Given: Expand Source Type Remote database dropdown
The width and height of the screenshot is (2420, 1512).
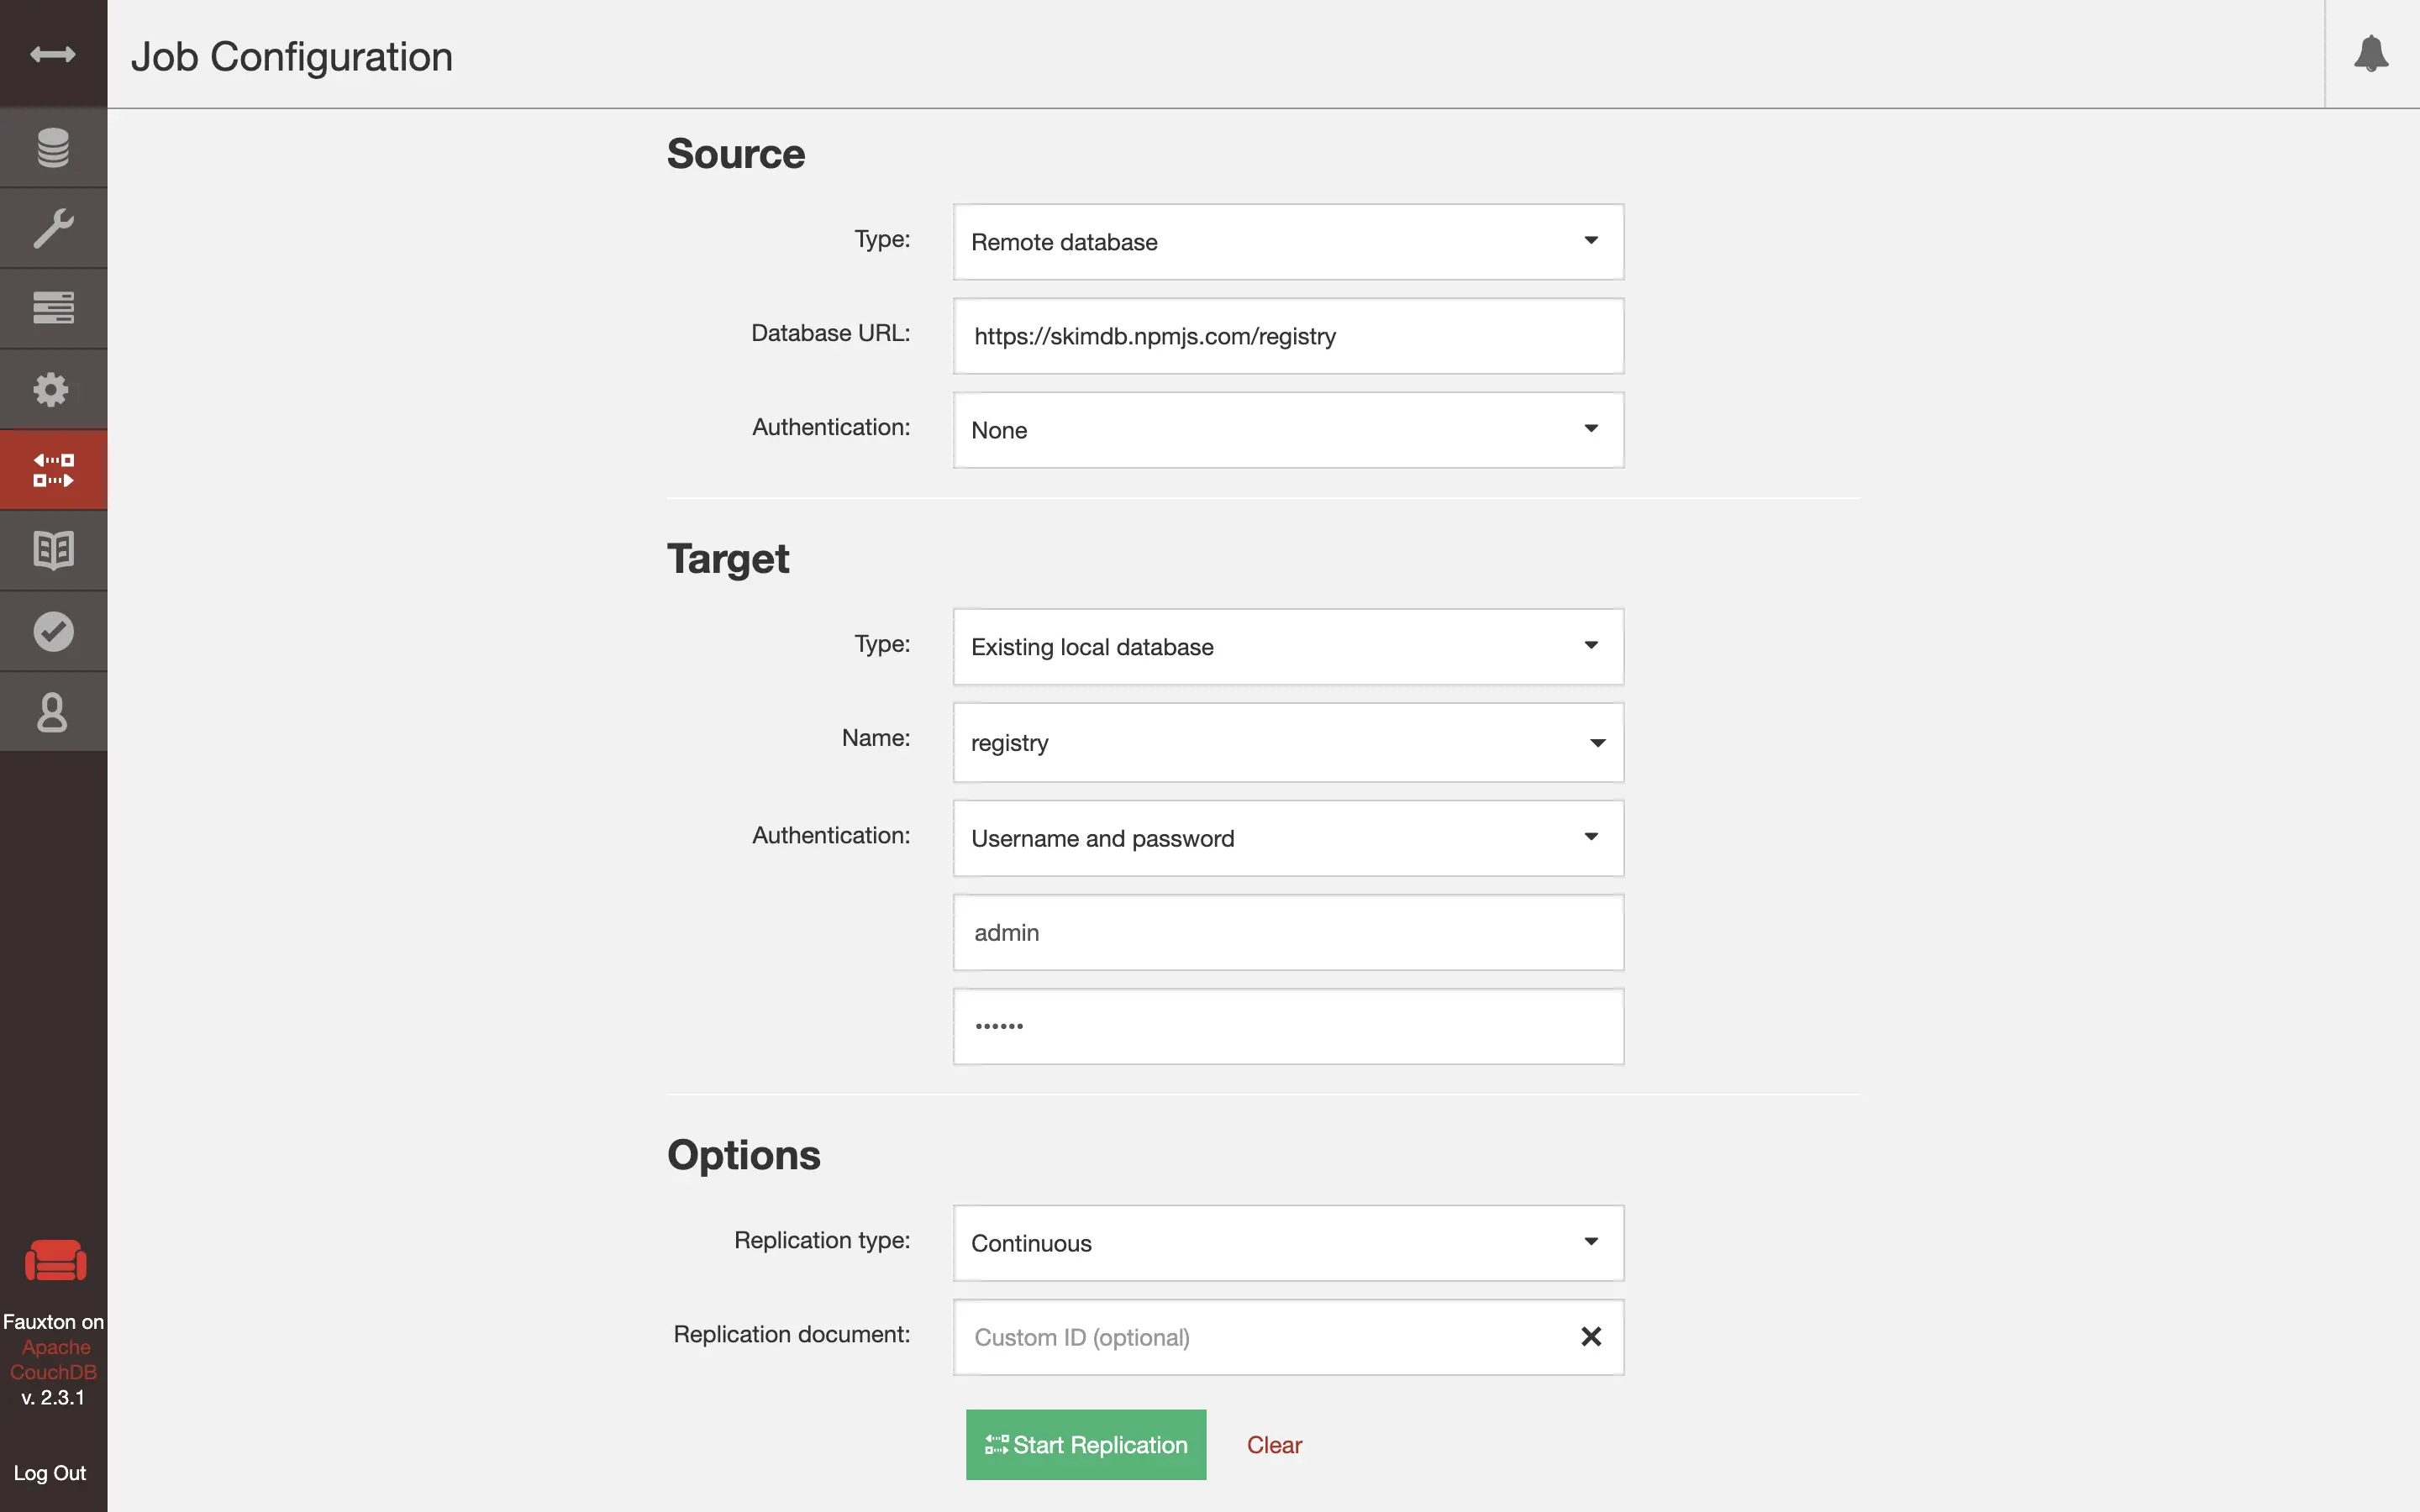Looking at the screenshot, I should click(x=1287, y=242).
